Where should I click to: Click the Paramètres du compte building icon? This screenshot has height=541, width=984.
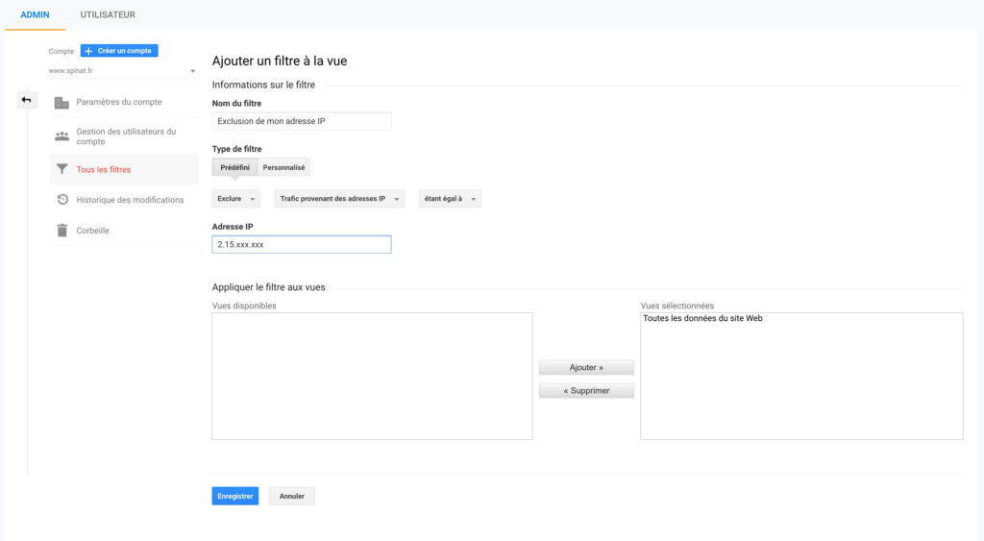coord(61,103)
